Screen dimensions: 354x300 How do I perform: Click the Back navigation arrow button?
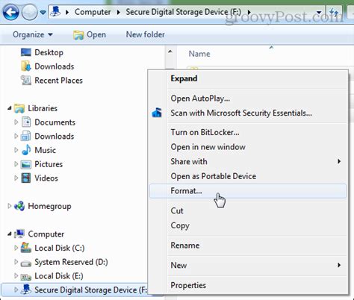click(10, 12)
